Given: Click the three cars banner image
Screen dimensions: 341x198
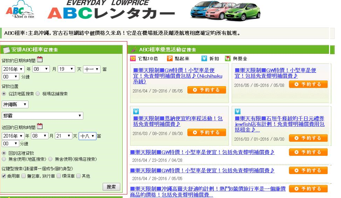Looking at the screenshot, I should coord(225,11).
